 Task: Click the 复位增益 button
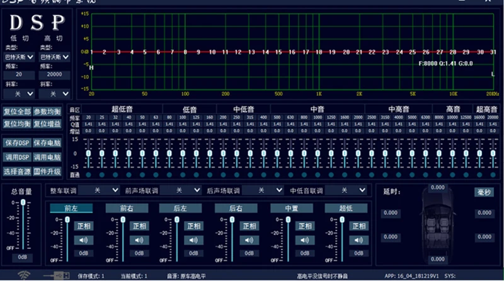point(47,123)
